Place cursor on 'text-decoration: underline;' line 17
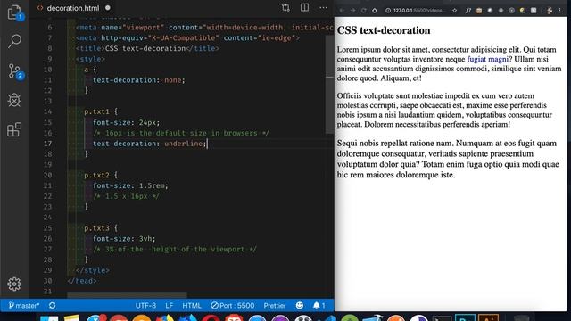 pyautogui.click(x=150, y=144)
